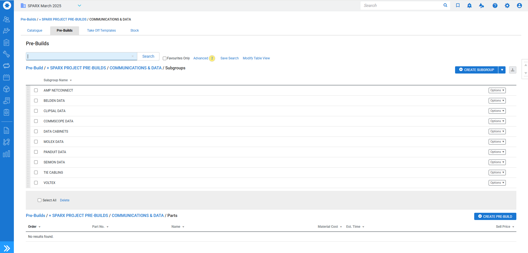Check the Select All checkbox
The width and height of the screenshot is (528, 253).
click(x=39, y=200)
